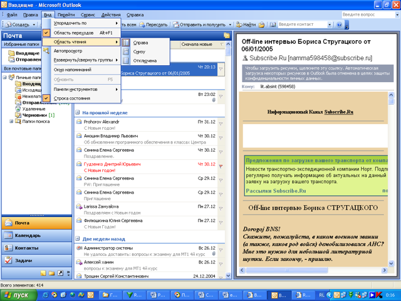Switch to Контакты navigation pane
Image resolution: width=401 pixels, height=301 pixels.
pyautogui.click(x=37, y=248)
